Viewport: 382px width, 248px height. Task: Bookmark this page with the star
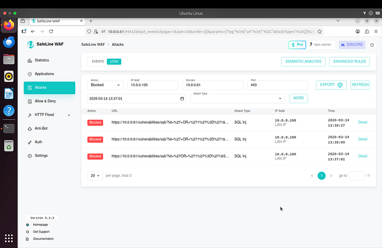[x=320, y=32]
